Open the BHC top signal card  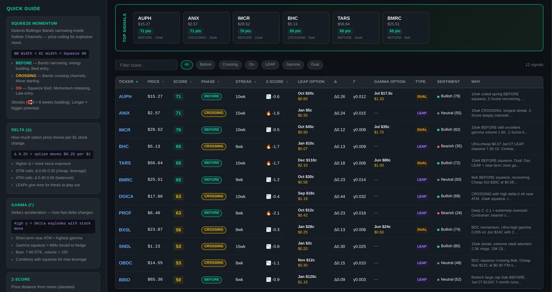click(x=306, y=28)
